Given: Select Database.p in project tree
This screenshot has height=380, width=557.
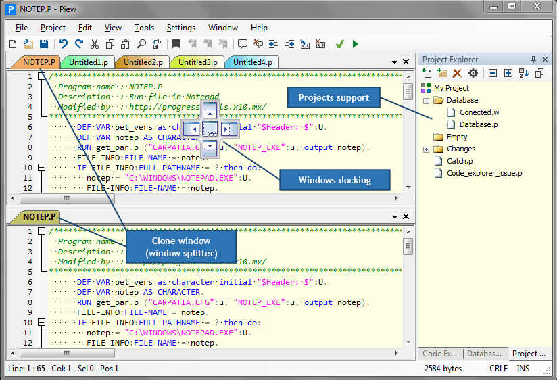Looking at the screenshot, I should 479,124.
